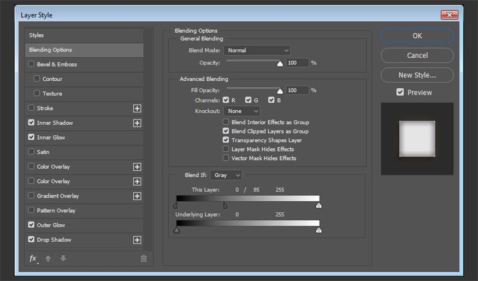Add another Drop Shadow via plus icon

[137, 240]
